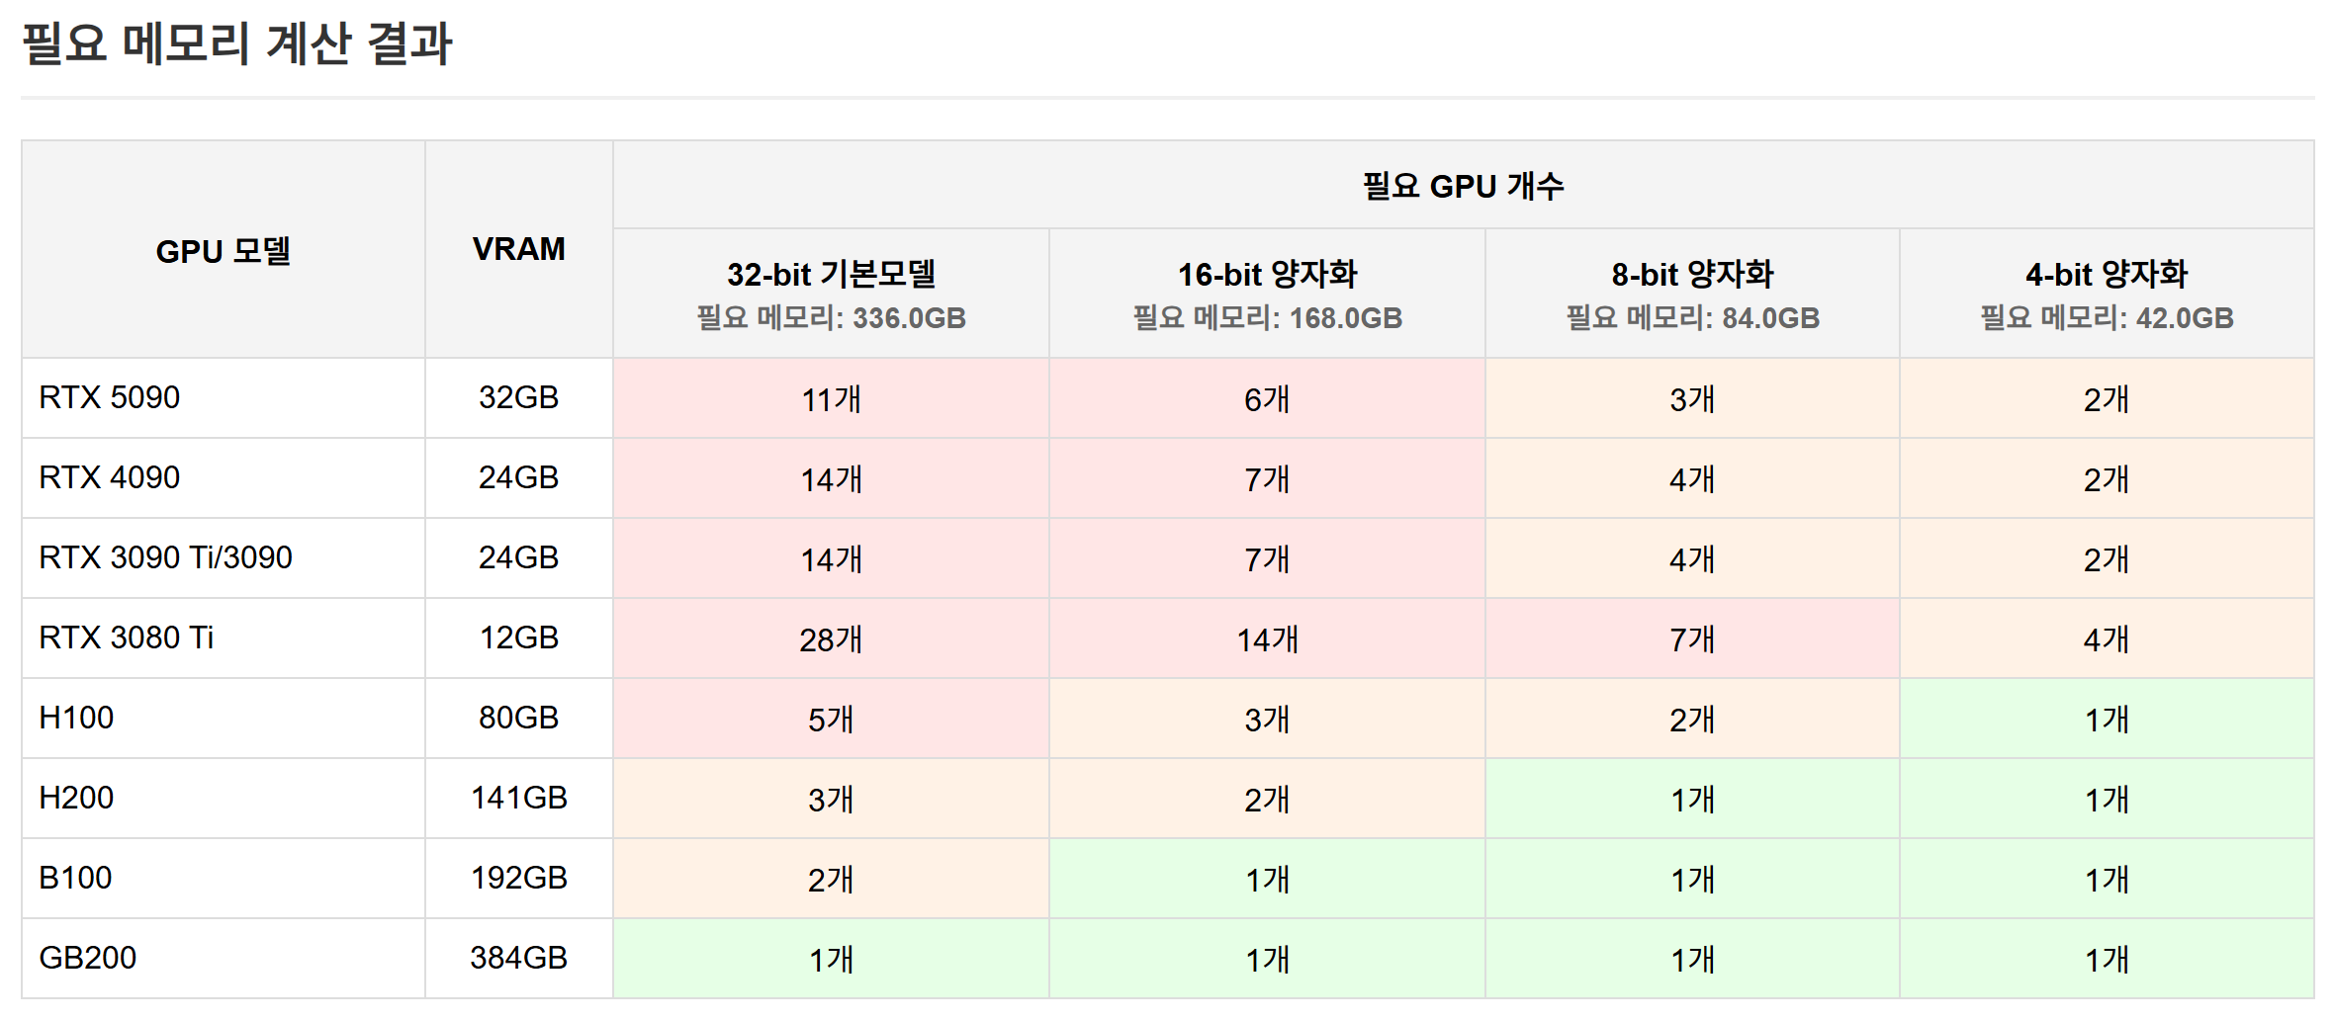This screenshot has width=2334, height=1020.
Task: Click the '필요 메모리 계산 결과' heading
Action: pos(237,44)
